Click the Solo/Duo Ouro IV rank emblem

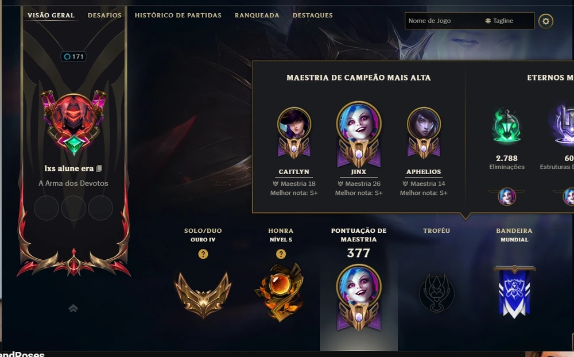[203, 294]
